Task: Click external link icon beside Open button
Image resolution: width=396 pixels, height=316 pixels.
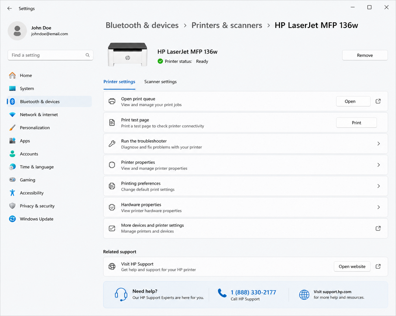Action: coord(378,101)
